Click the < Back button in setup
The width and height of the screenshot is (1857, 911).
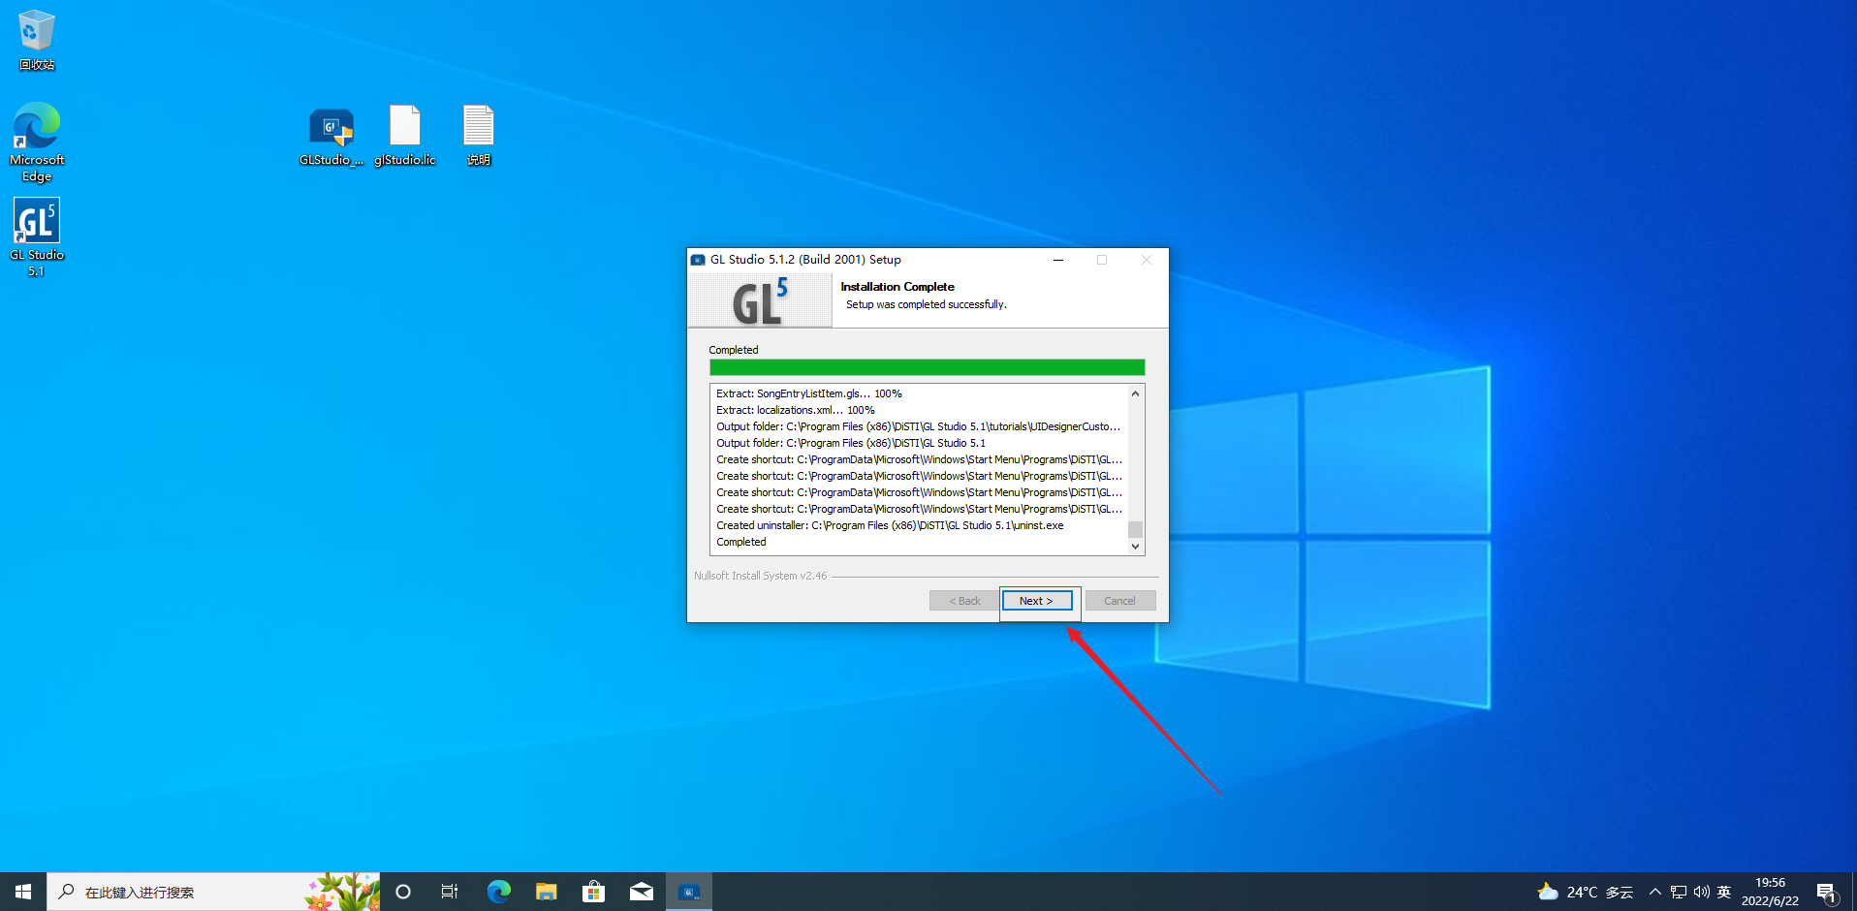[x=964, y=601]
